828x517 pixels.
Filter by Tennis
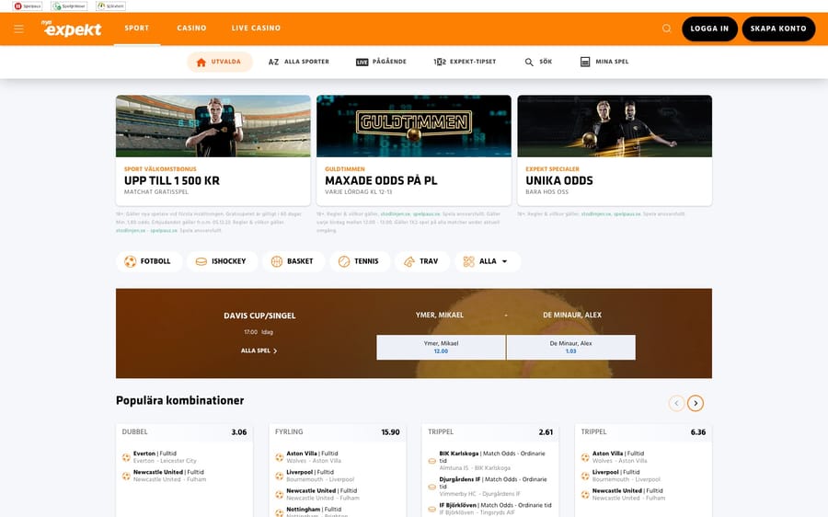tap(360, 261)
